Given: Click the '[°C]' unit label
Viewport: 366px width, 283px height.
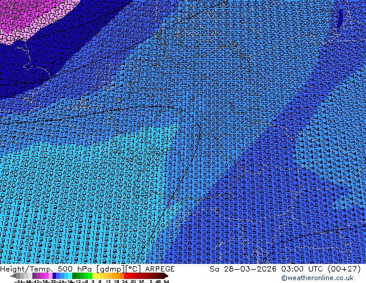Looking at the screenshot, I should pyautogui.click(x=133, y=269).
